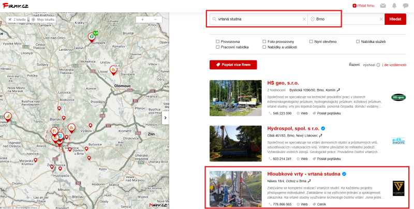Open route icon for Návěs 18/4 address
414x209 pixels.
pyautogui.click(x=309, y=181)
